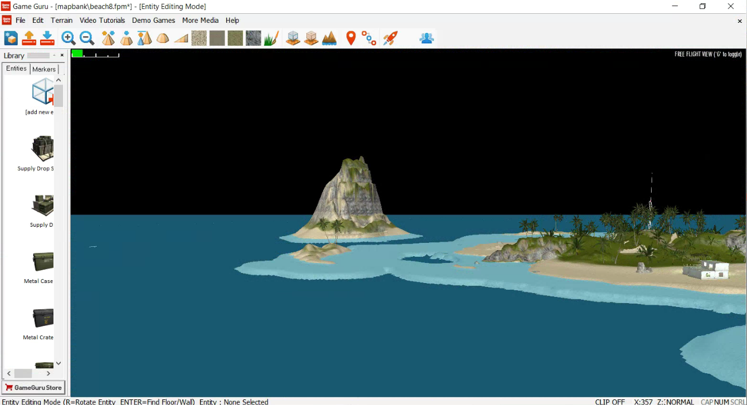Click the waypoint path nodes icon
The width and height of the screenshot is (747, 405).
369,38
